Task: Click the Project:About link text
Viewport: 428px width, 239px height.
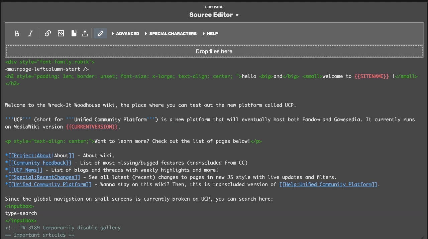Action: pyautogui.click(x=32, y=156)
